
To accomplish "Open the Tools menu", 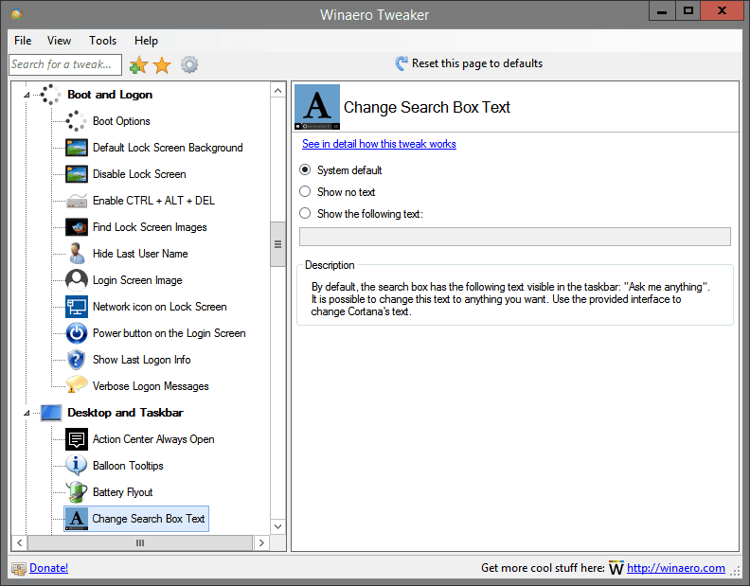I will (x=102, y=41).
